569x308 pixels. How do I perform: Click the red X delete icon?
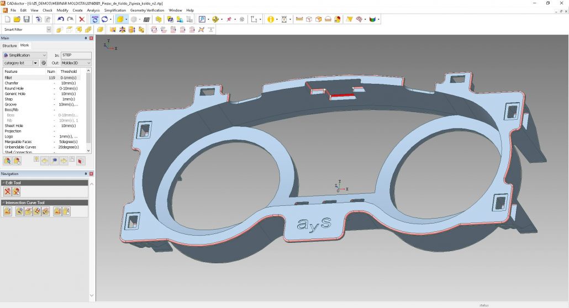pyautogui.click(x=82, y=19)
